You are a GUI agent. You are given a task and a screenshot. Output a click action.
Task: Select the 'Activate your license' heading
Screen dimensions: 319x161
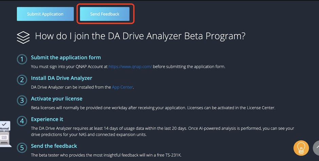click(56, 99)
